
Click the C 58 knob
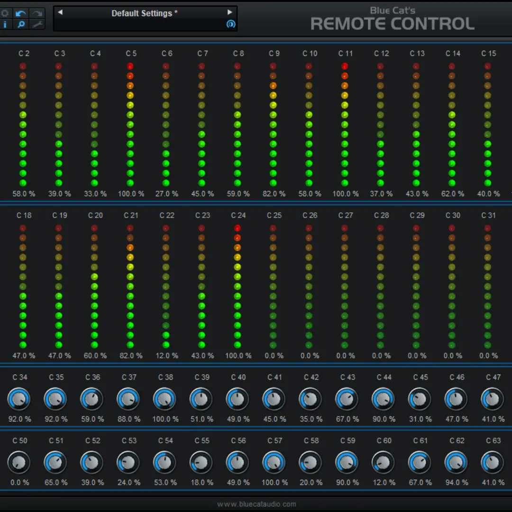tap(310, 462)
